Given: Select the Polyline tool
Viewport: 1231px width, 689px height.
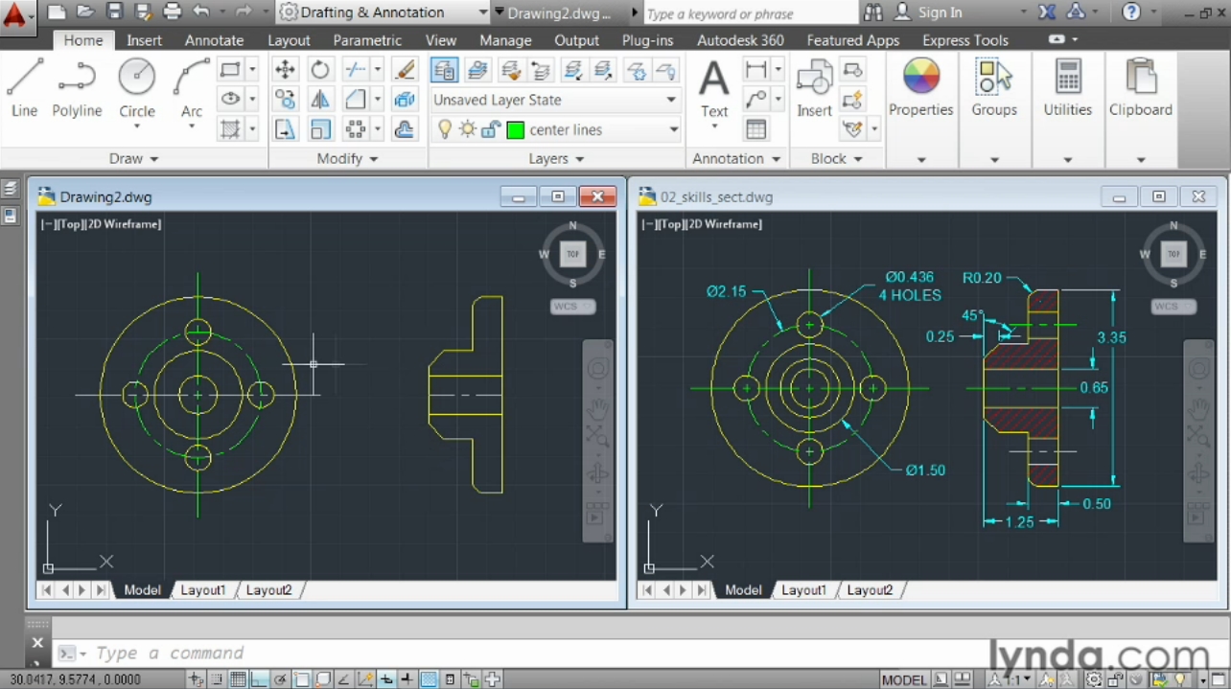Looking at the screenshot, I should pos(77,87).
